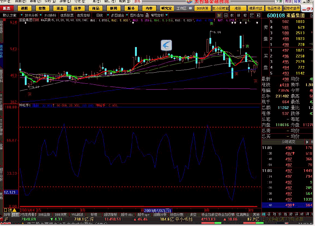This screenshot has width=315, height=226.
Task: Click the yellow triangle next to 口线
Action: pyautogui.click(x=14, y=210)
